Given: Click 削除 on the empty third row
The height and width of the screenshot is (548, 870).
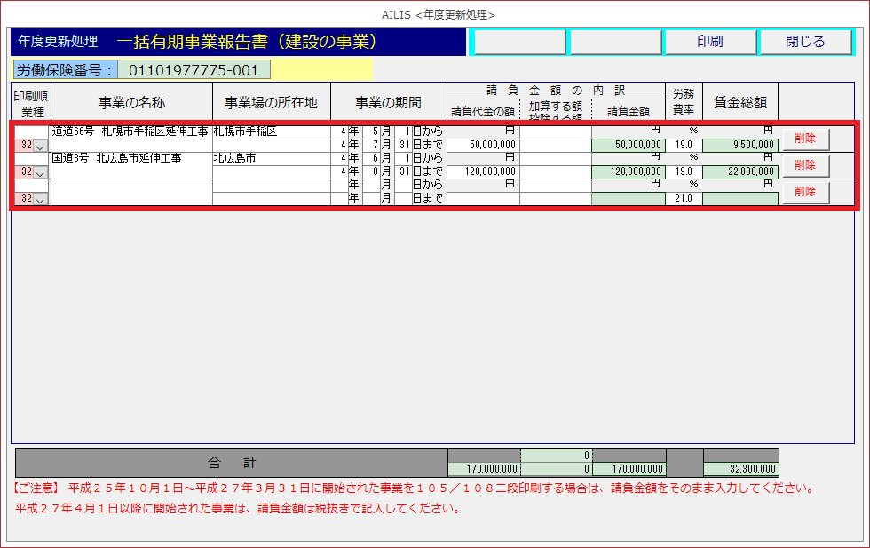Looking at the screenshot, I should (x=805, y=193).
